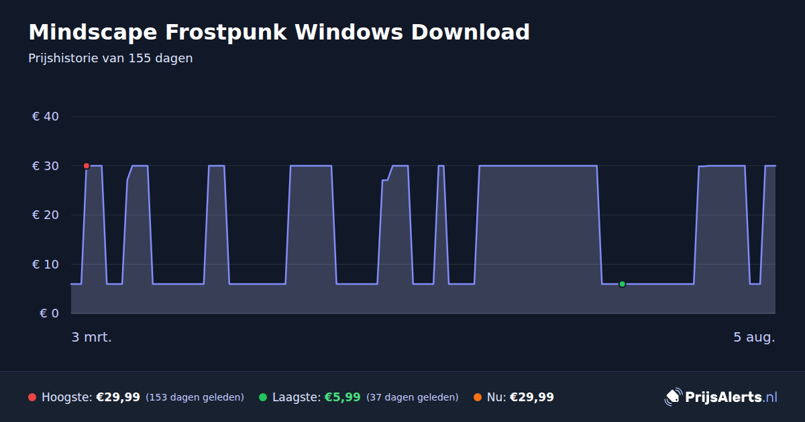This screenshot has width=805, height=422.
Task: Click the green Laagste legend dot
Action: point(263,397)
